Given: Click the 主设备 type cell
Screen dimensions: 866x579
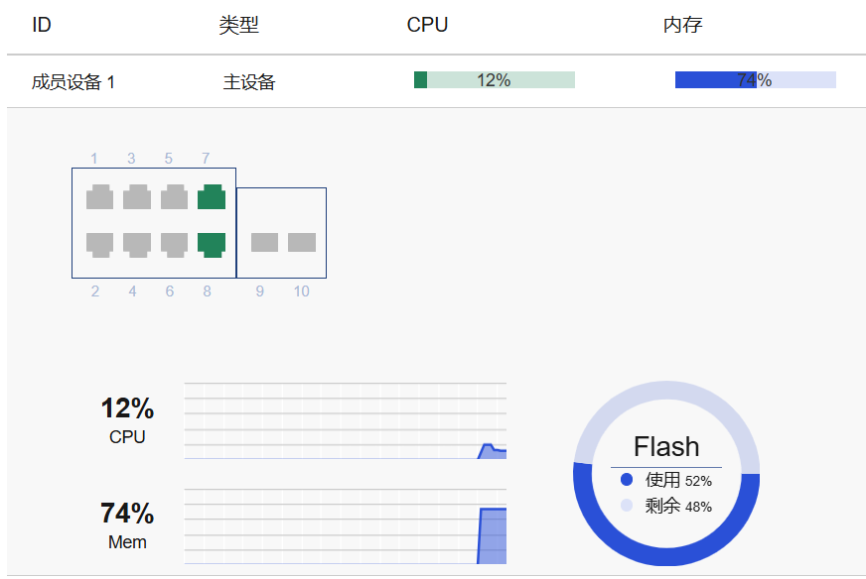Looking at the screenshot, I should point(249,82).
